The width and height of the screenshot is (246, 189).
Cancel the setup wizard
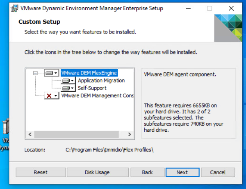(x=218, y=172)
